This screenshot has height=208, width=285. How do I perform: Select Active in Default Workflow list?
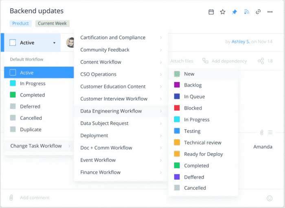39,73
